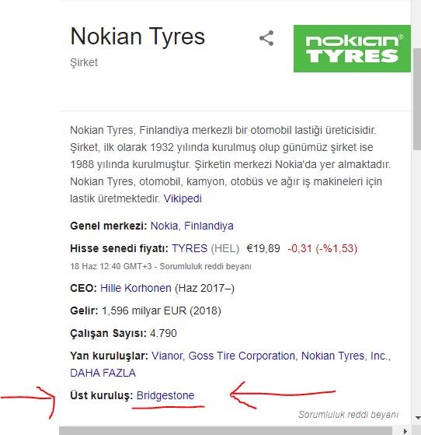Click the bottom Sorumluluk reddi beyanı disclaimer
421x435 pixels.
[348, 415]
